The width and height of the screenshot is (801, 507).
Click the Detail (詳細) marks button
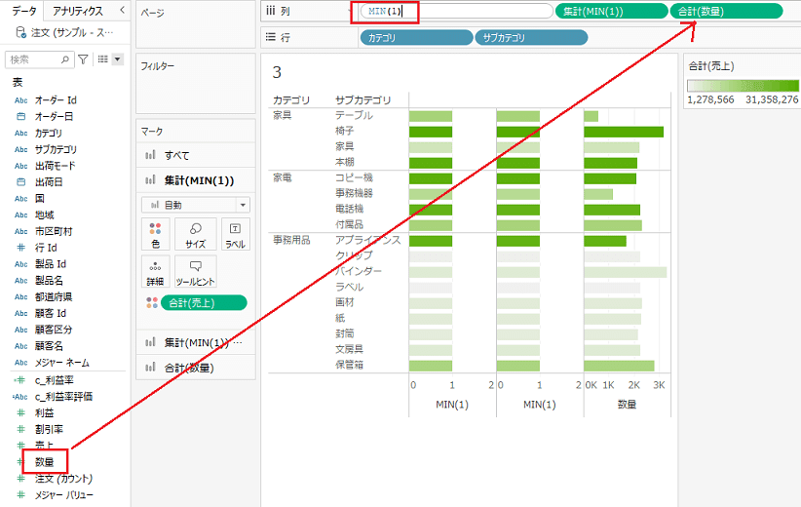pyautogui.click(x=155, y=271)
